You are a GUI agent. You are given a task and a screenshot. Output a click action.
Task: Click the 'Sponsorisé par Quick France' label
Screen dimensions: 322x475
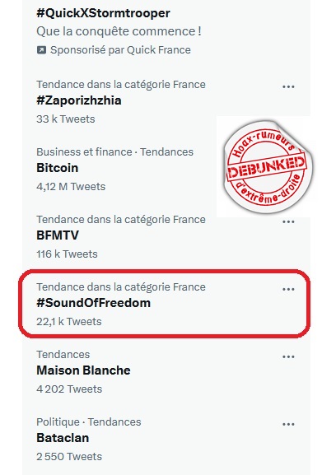[120, 50]
